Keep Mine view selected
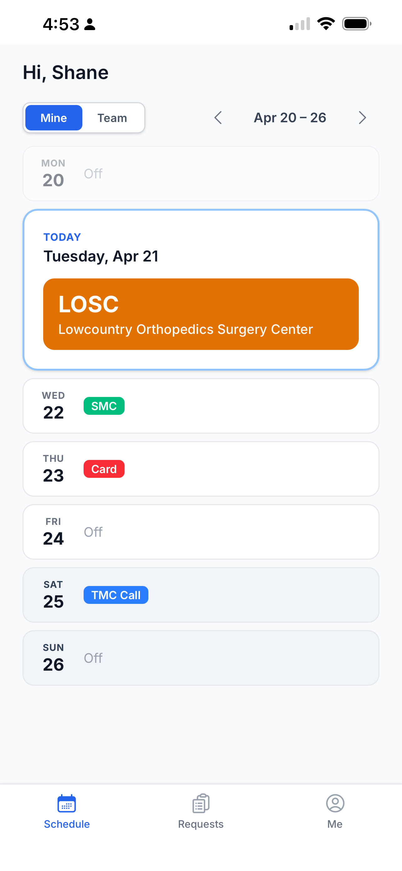The image size is (402, 871). 53,118
